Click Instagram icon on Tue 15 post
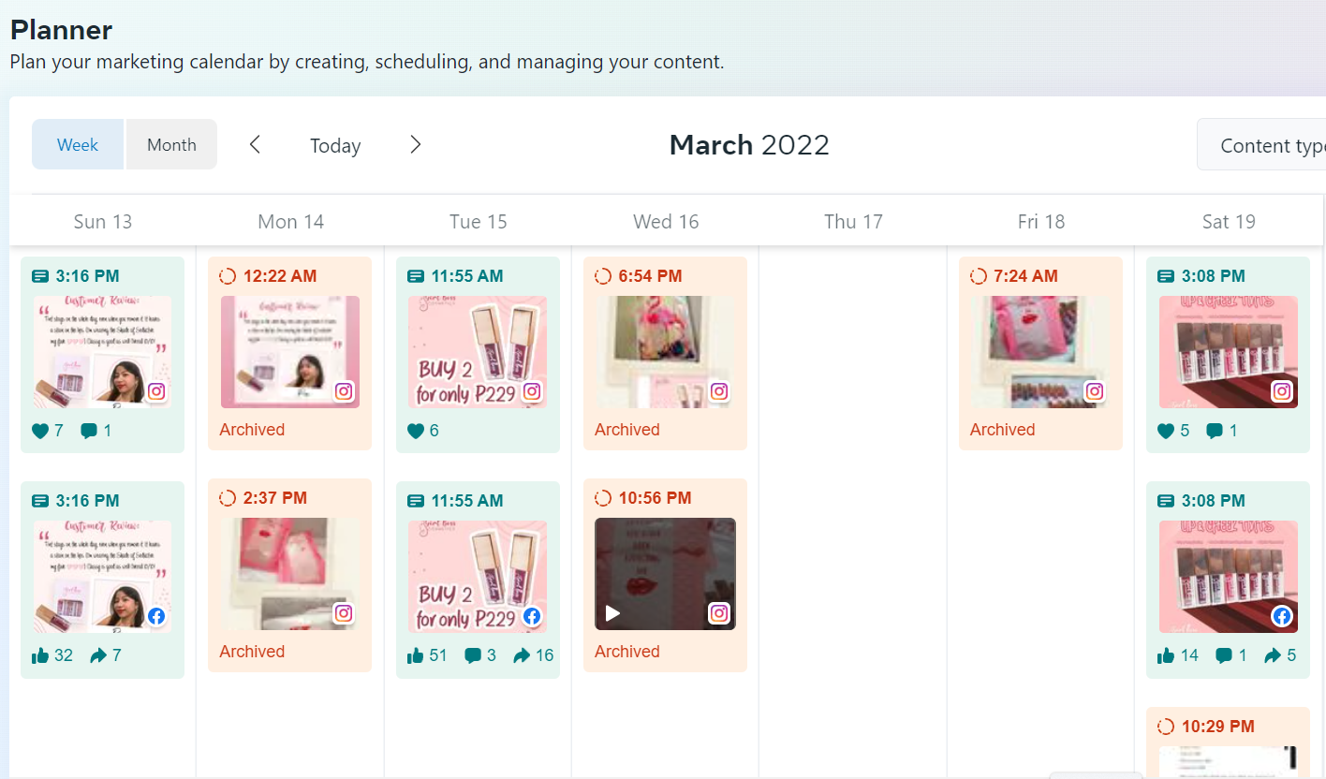This screenshot has width=1326, height=779. 532,391
